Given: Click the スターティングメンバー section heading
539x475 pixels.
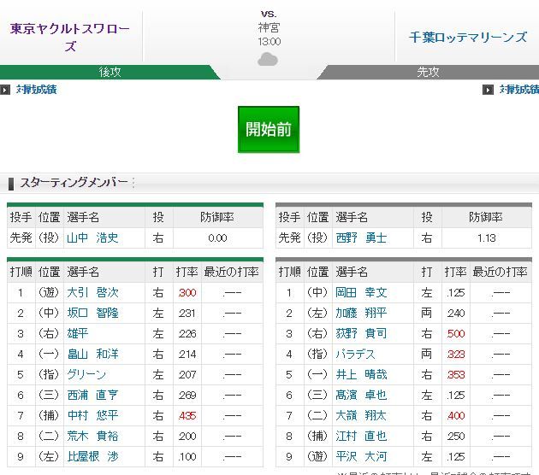Looking at the screenshot, I should pyautogui.click(x=74, y=182).
